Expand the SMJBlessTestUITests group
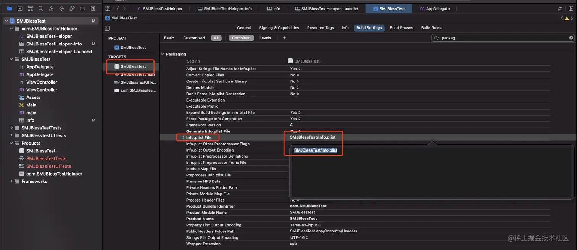The width and height of the screenshot is (577, 250). [x=11, y=135]
